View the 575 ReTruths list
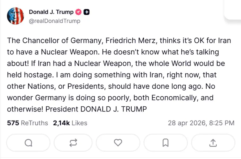The height and width of the screenshot is (159, 241). pos(28,123)
